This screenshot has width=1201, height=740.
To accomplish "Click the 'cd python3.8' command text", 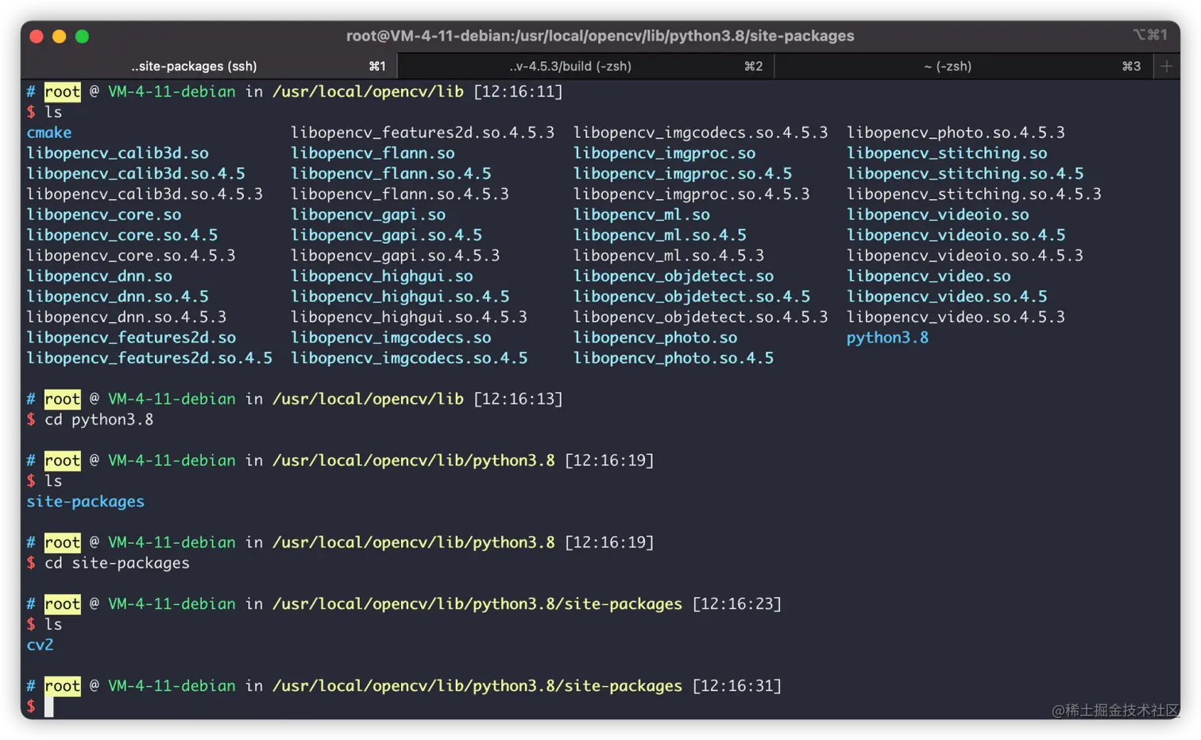I will coord(98,419).
